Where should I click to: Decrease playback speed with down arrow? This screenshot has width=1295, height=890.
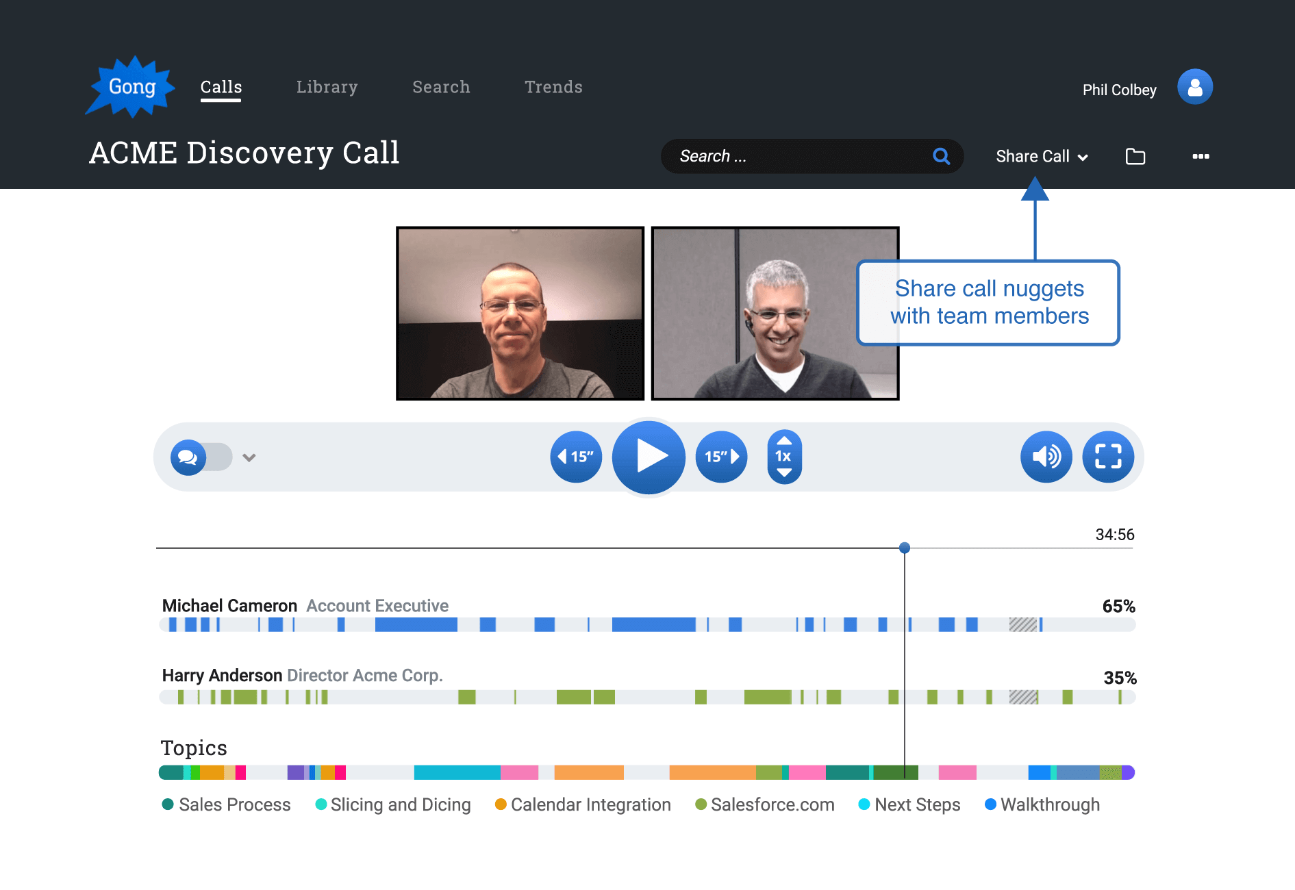click(x=785, y=472)
